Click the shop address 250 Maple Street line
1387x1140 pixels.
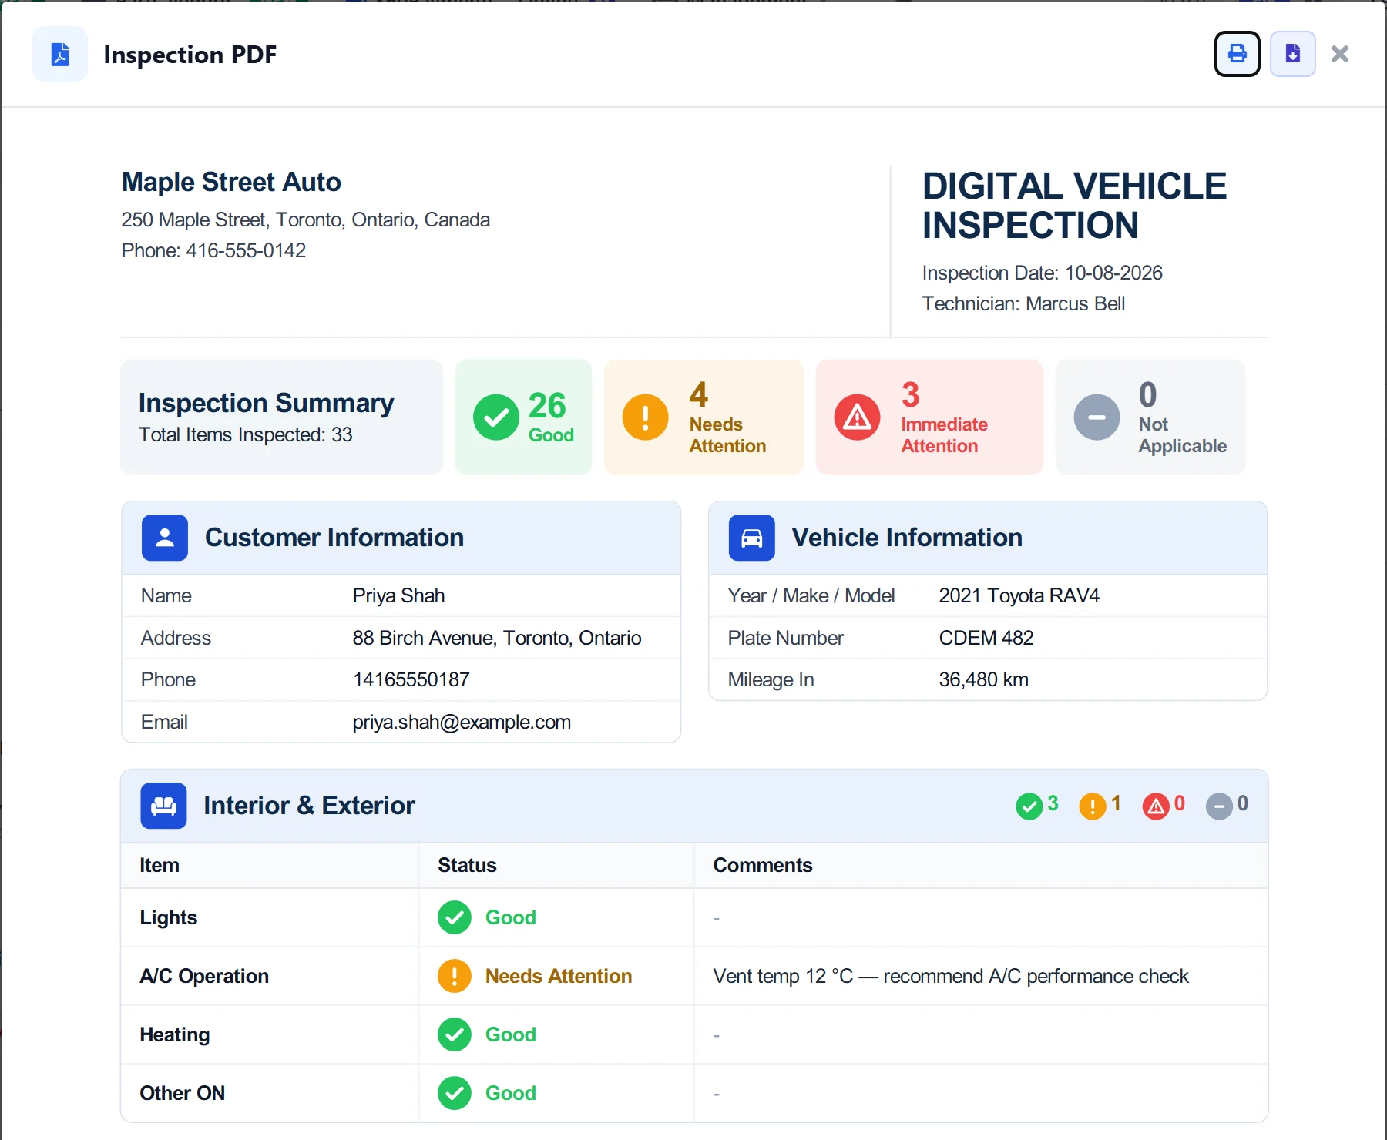click(x=305, y=220)
